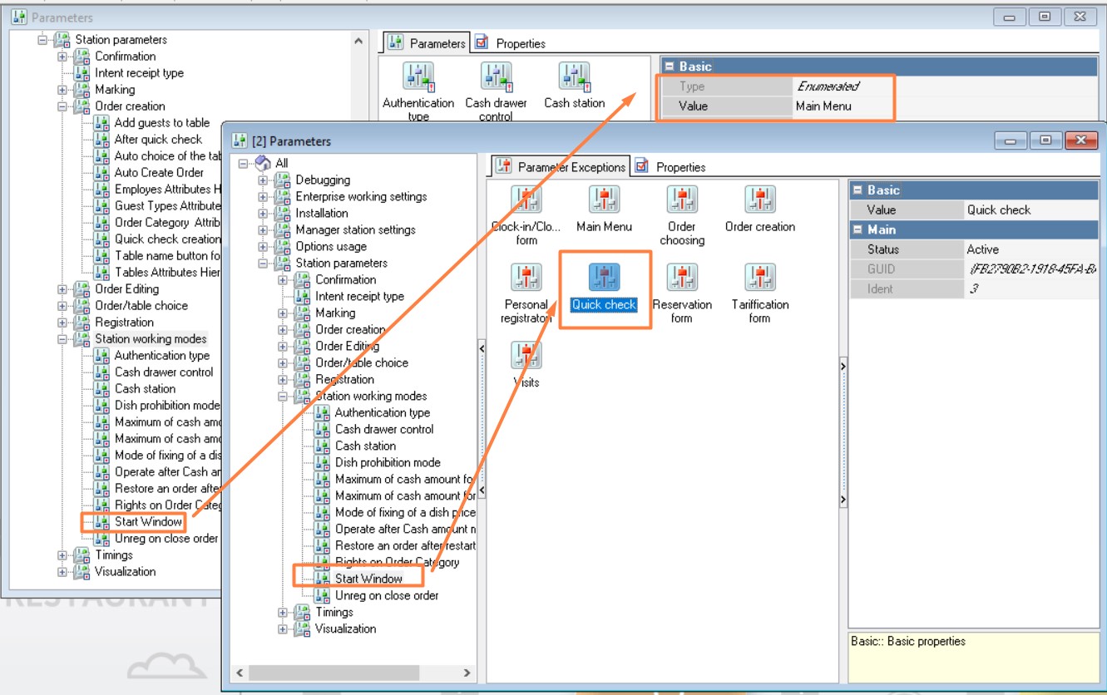Expand the Debugging tree node
The width and height of the screenshot is (1107, 695).
(264, 180)
